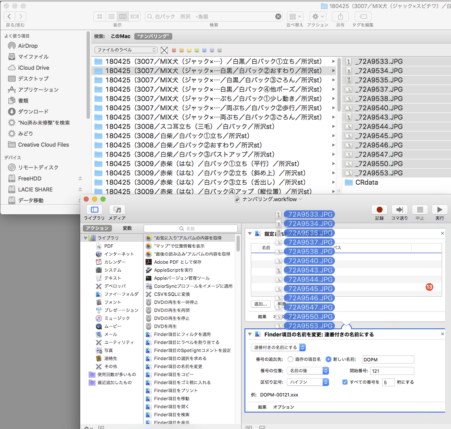Select the red label color dot
The image size is (451, 429).
coord(174,50)
